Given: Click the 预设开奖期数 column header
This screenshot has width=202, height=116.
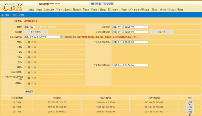Looking at the screenshot, I should [x=17, y=98].
